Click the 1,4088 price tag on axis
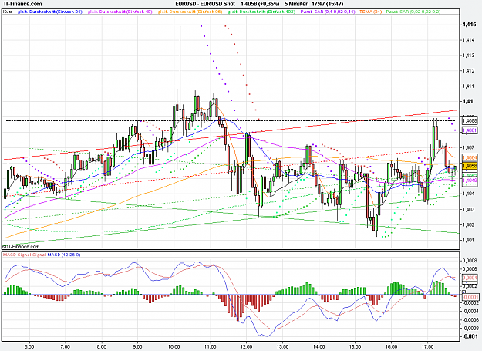 tap(470, 121)
